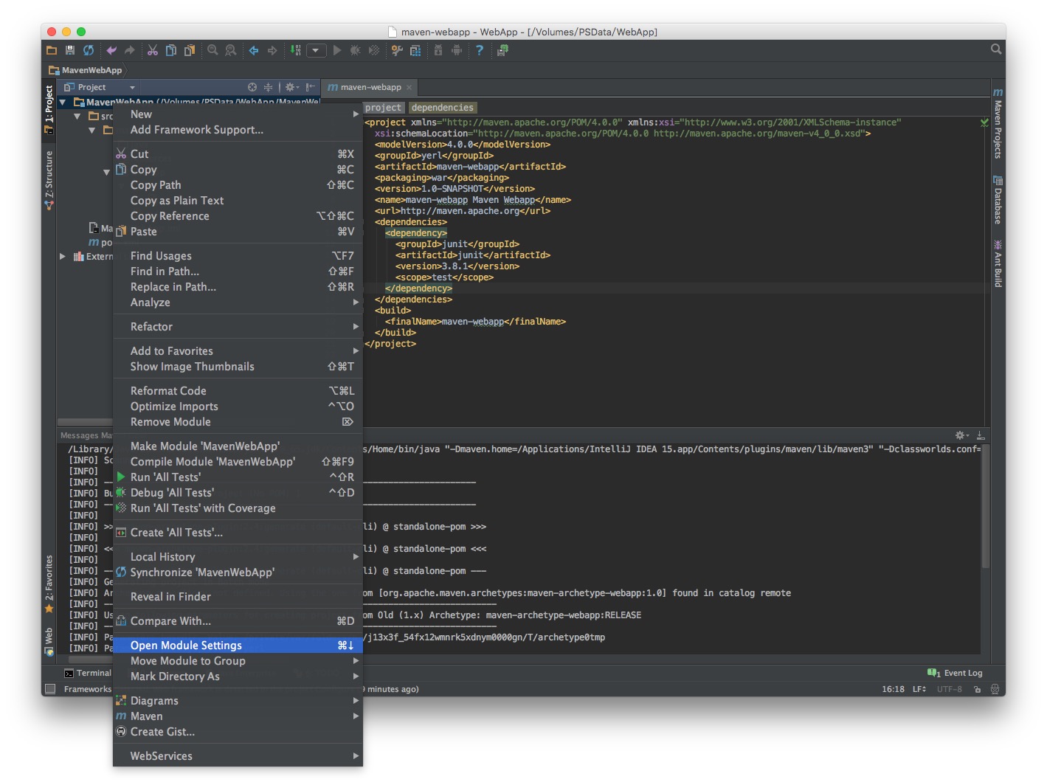The height and width of the screenshot is (782, 1047).
Task: Click the Open folder toolbar icon
Action: 52,50
